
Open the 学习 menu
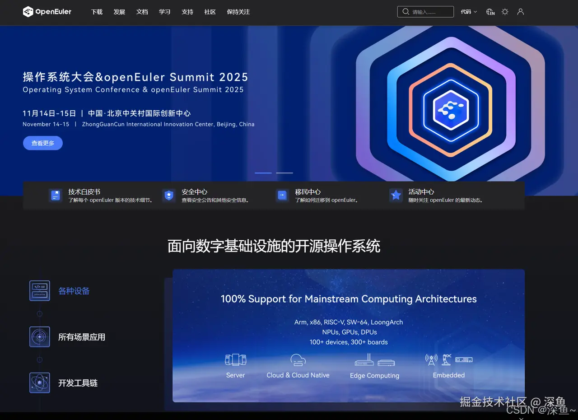(165, 12)
